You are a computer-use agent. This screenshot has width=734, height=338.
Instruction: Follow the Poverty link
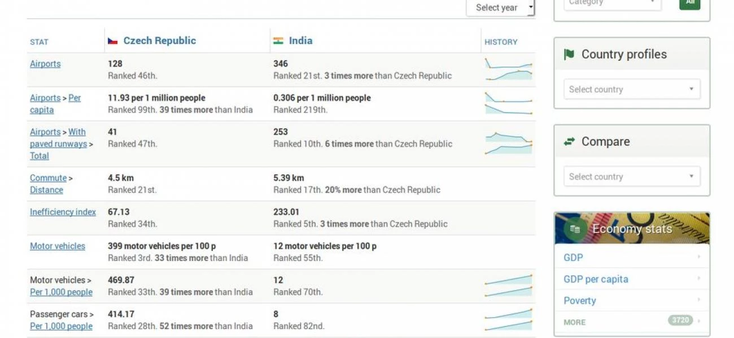point(579,300)
